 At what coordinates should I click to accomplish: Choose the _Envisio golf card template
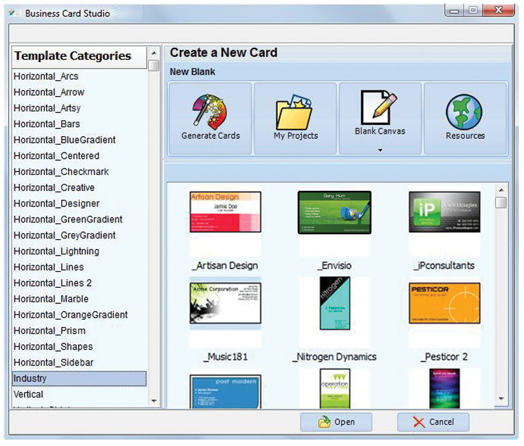click(334, 212)
